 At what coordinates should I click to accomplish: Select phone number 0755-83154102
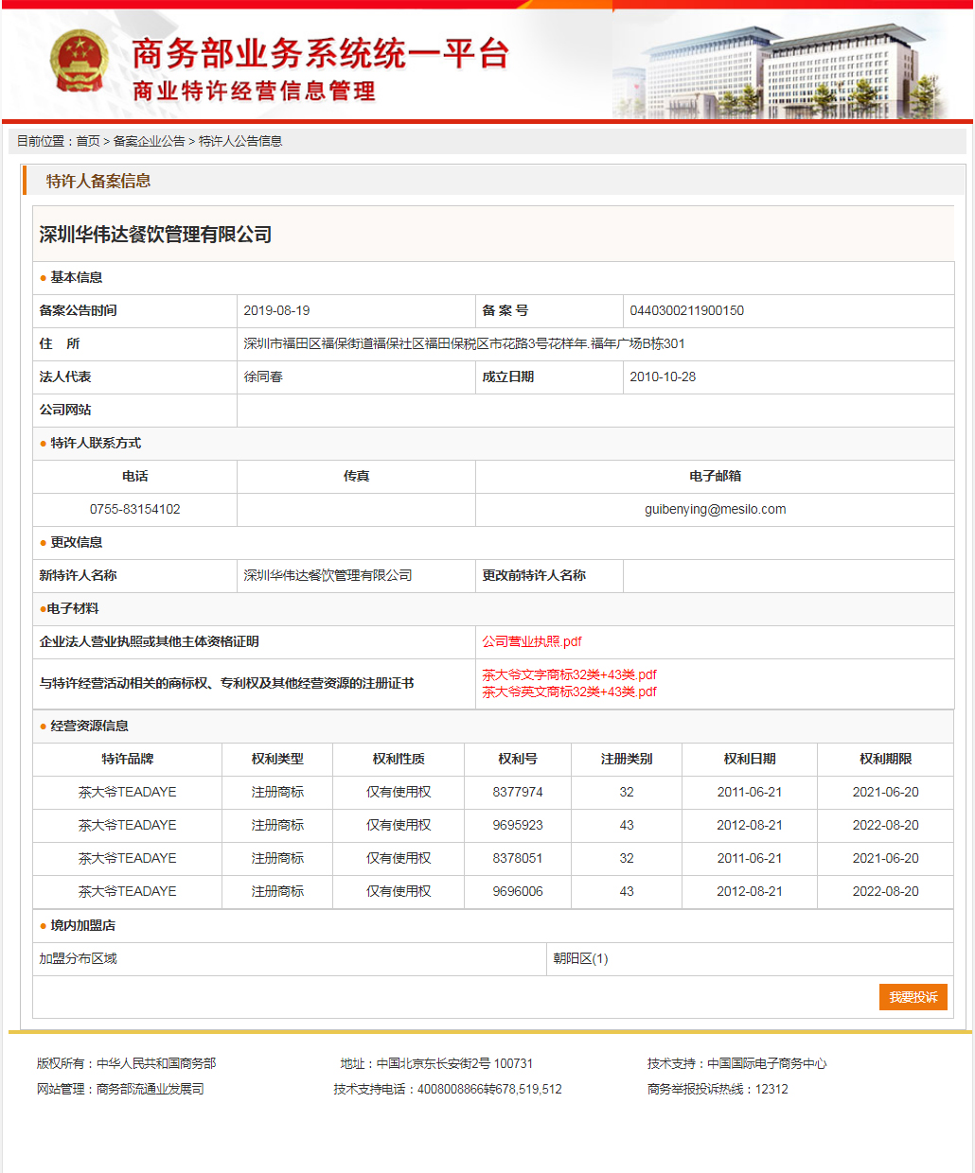click(x=135, y=509)
